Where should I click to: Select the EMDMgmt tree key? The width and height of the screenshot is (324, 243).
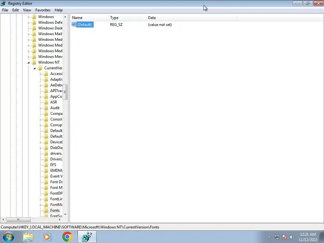[x=56, y=171]
